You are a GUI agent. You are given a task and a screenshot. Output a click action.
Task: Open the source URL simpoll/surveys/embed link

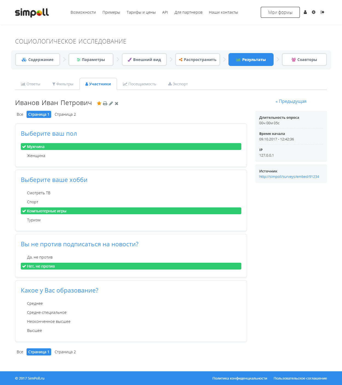point(289,177)
